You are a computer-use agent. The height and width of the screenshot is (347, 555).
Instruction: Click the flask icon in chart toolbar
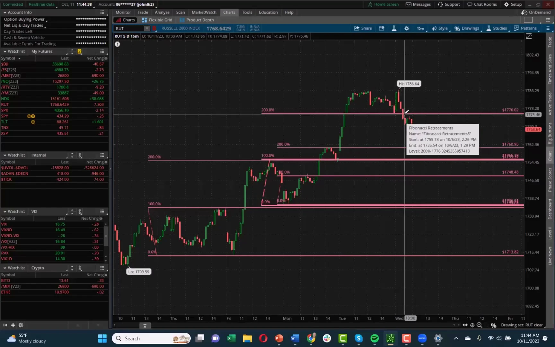pos(394,28)
